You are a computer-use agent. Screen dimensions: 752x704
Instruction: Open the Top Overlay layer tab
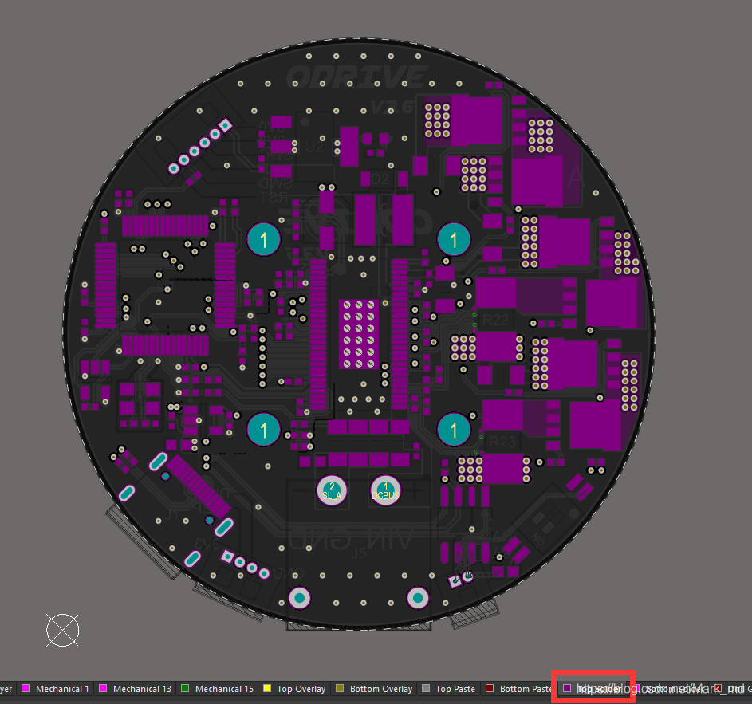tap(301, 689)
